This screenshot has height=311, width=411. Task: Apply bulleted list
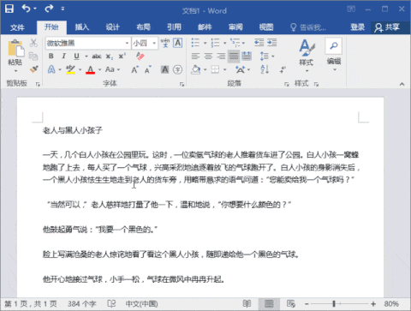(195, 43)
